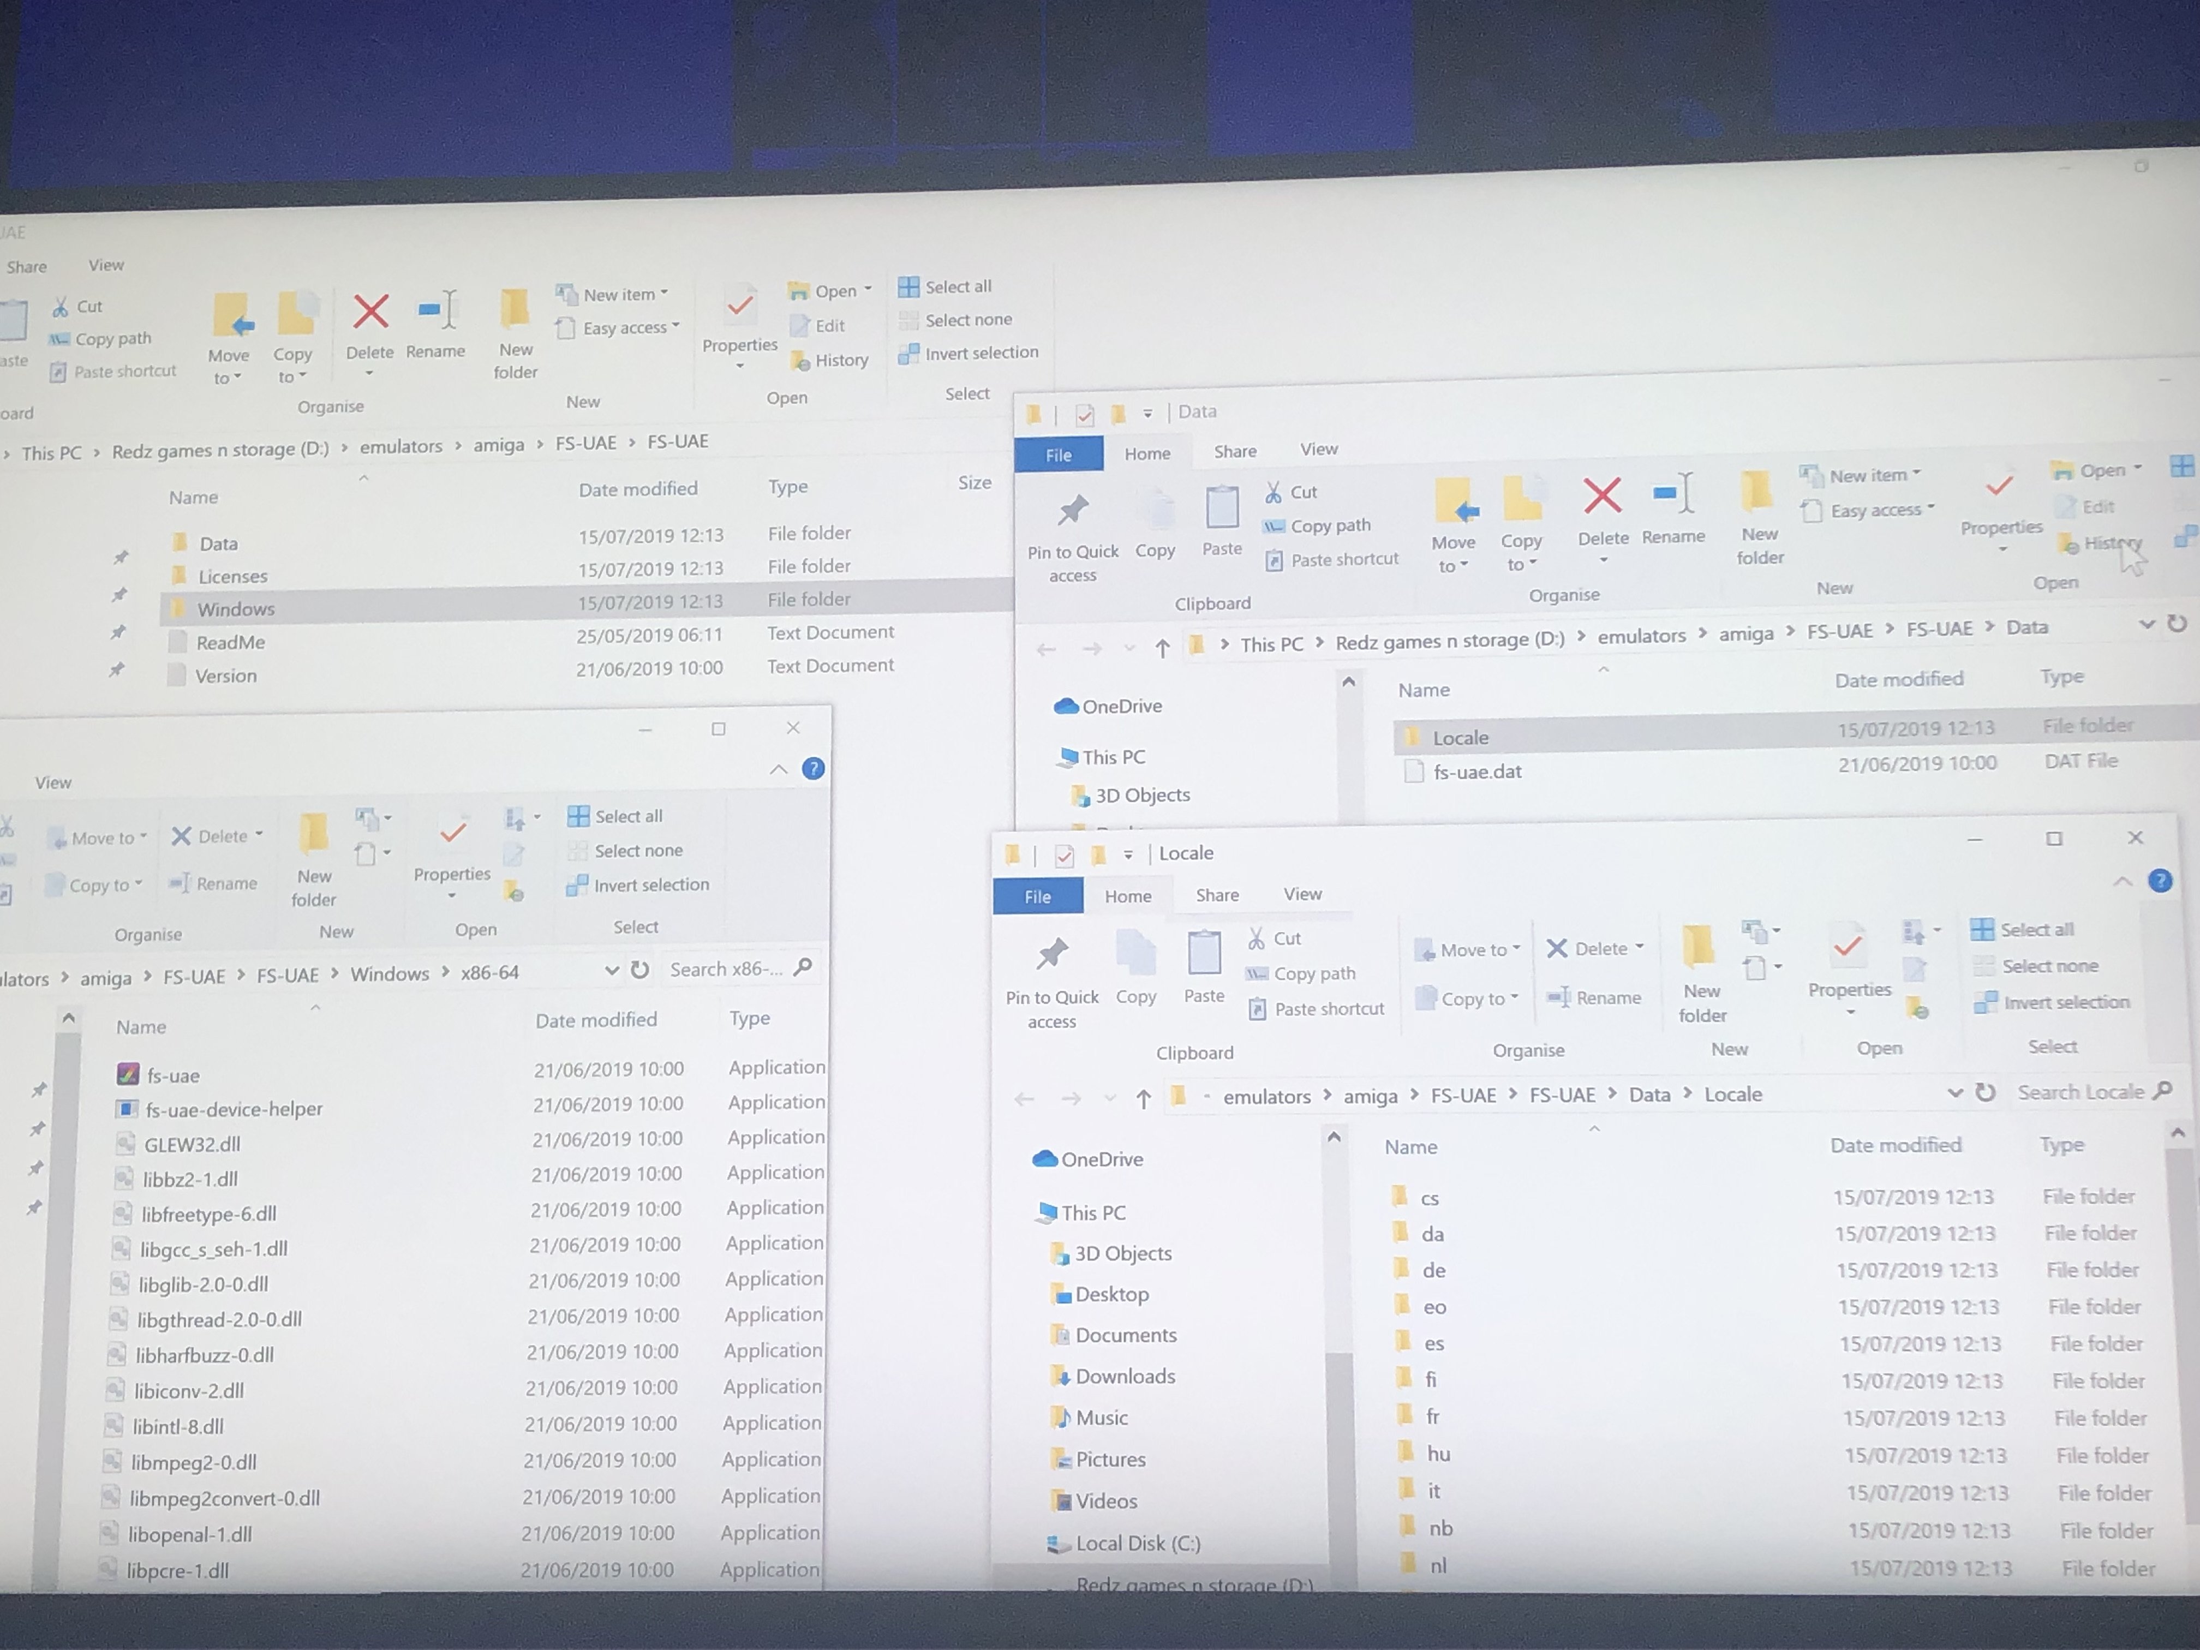This screenshot has height=1650, width=2200.
Task: Click Help icon in x86-64 window
Action: [812, 768]
